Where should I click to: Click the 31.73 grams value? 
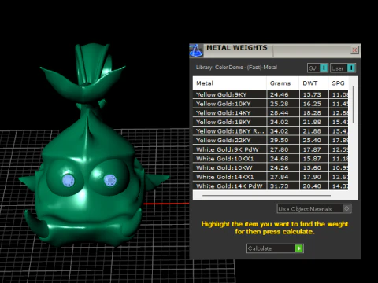coord(280,186)
